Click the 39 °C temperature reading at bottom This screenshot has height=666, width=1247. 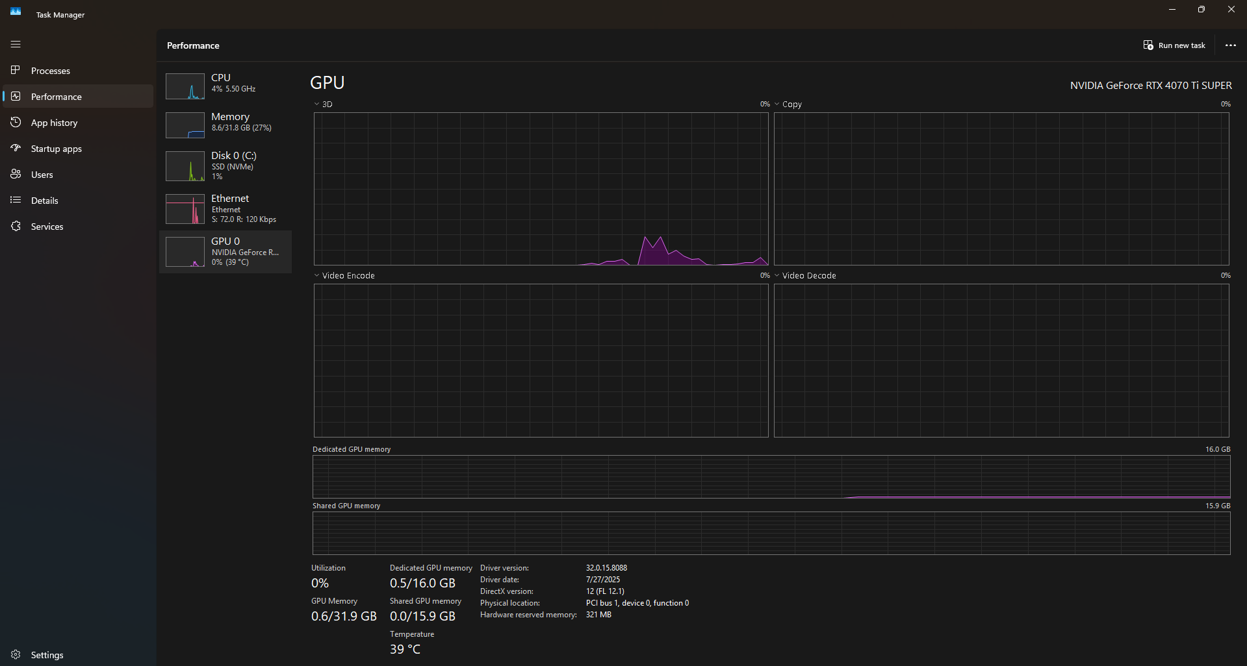click(405, 649)
